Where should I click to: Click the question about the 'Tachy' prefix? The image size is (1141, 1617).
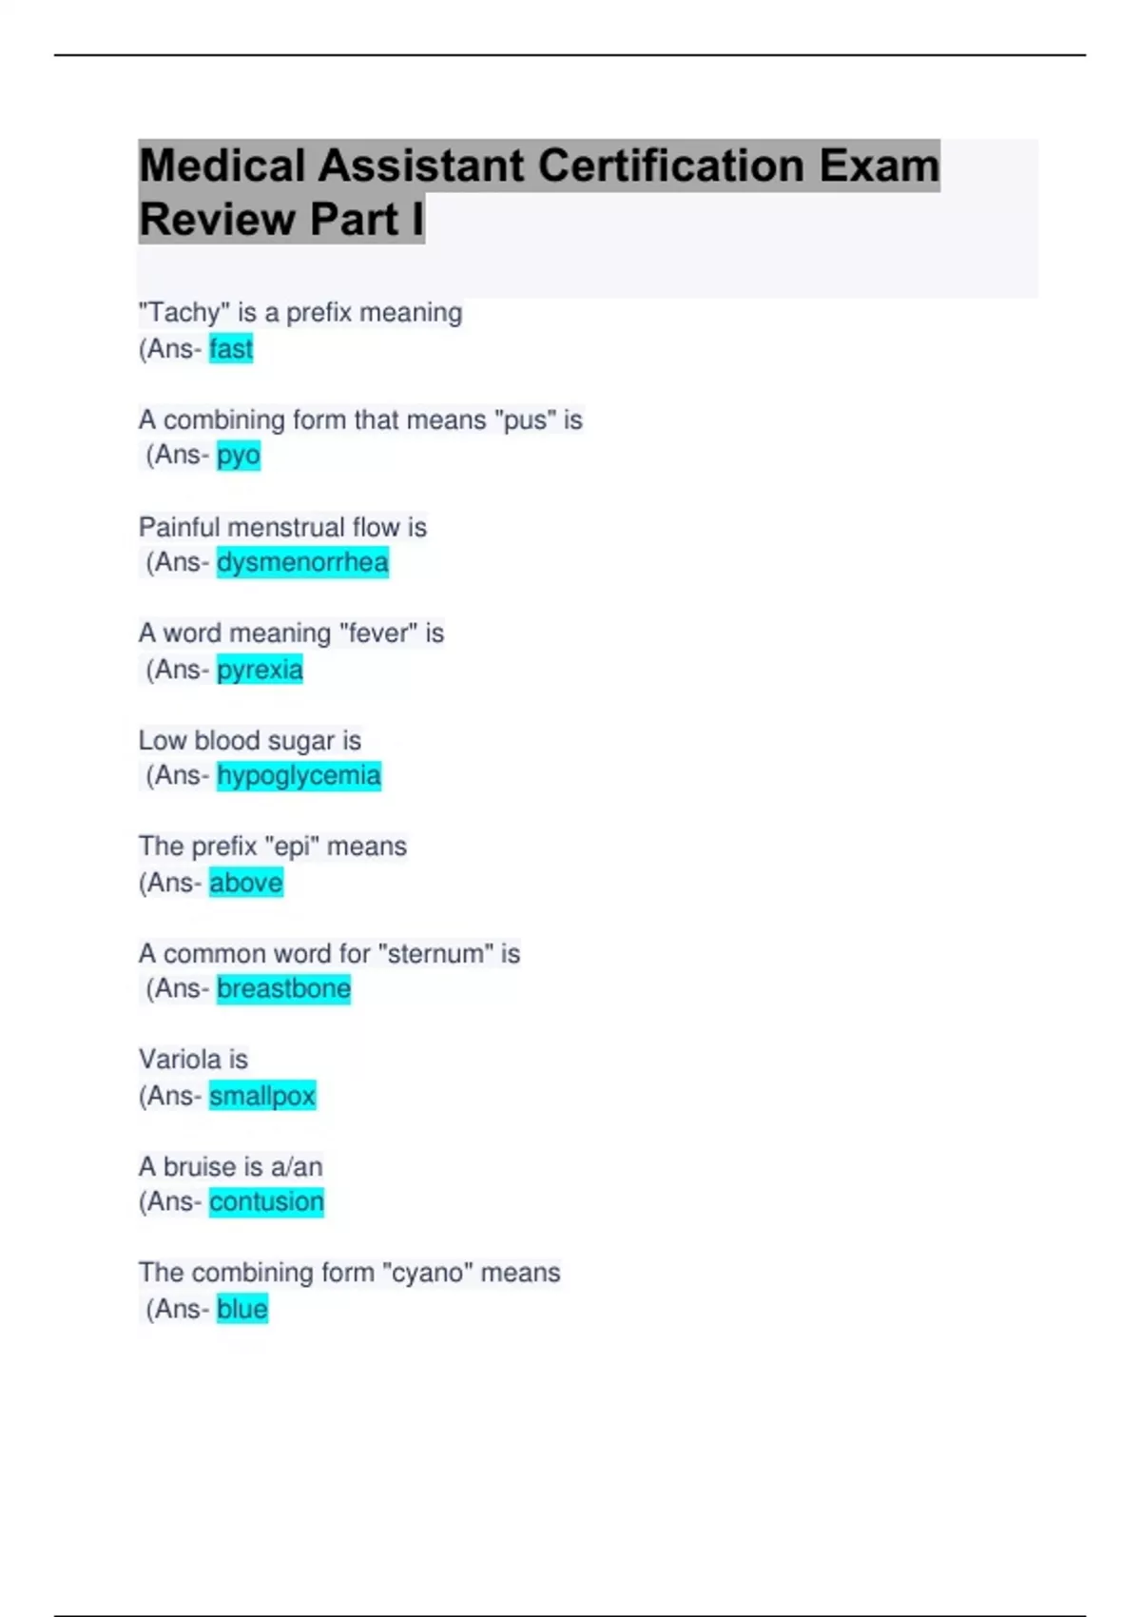pyautogui.click(x=300, y=313)
